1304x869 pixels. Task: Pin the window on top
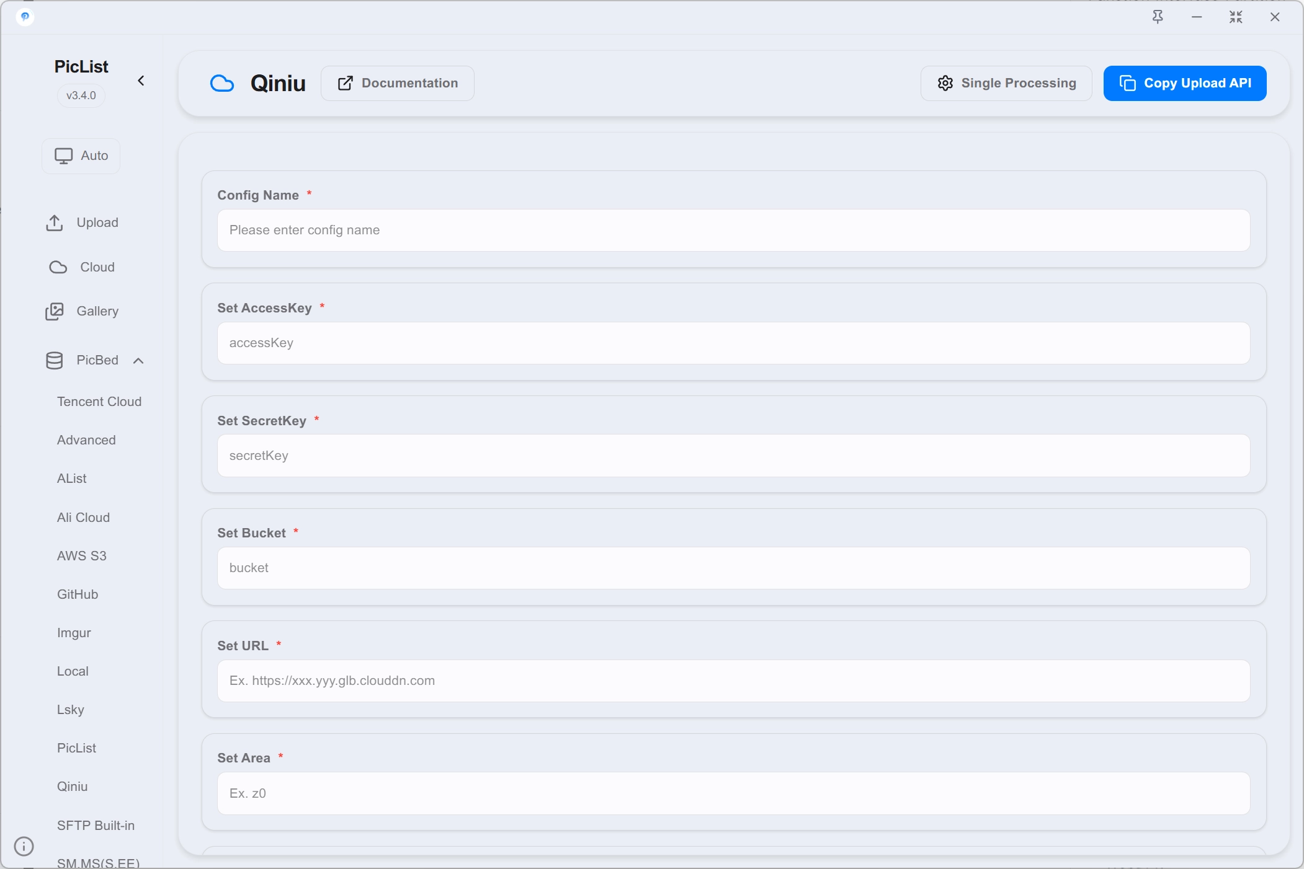coord(1158,17)
